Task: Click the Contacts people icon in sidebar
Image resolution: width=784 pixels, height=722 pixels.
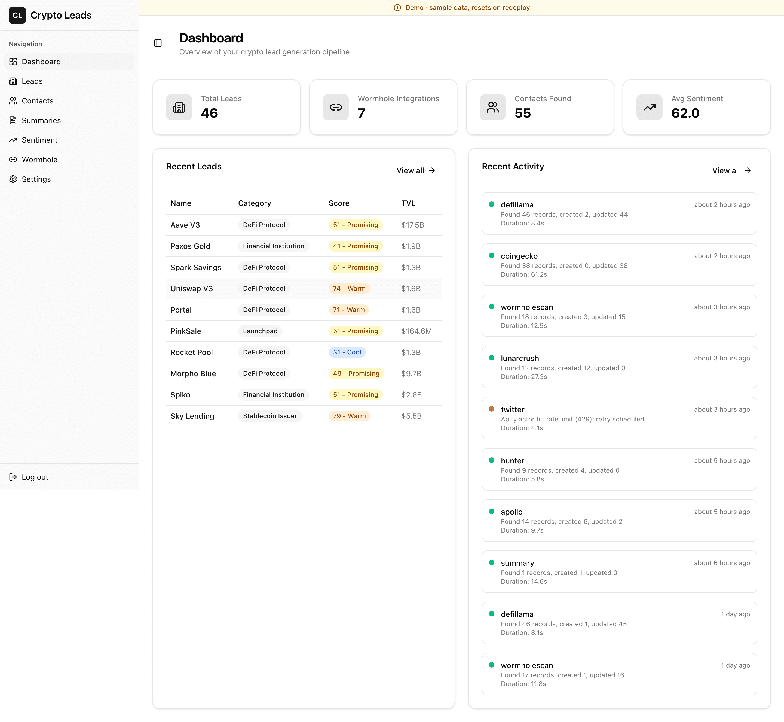Action: point(13,100)
